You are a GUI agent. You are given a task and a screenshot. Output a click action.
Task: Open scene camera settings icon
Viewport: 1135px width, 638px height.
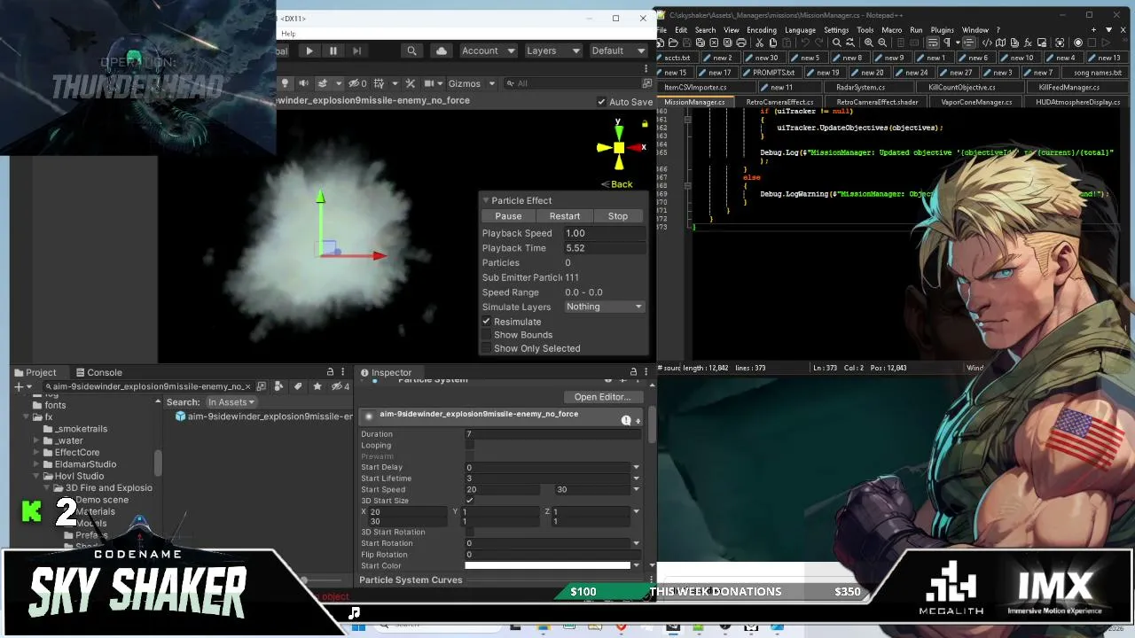tap(429, 83)
